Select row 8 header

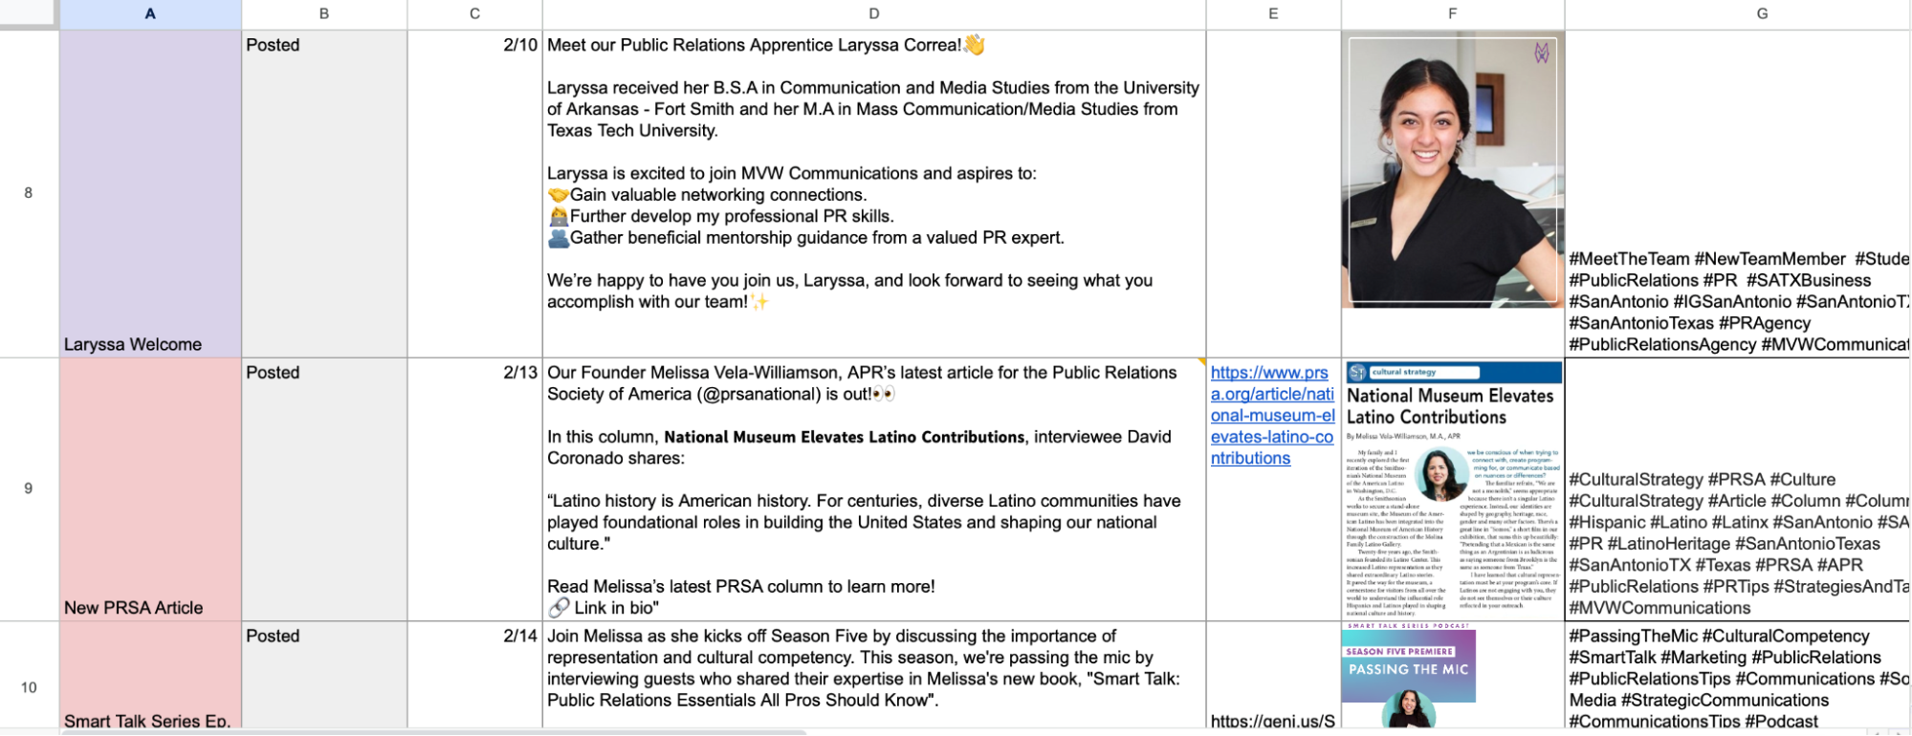coord(29,193)
